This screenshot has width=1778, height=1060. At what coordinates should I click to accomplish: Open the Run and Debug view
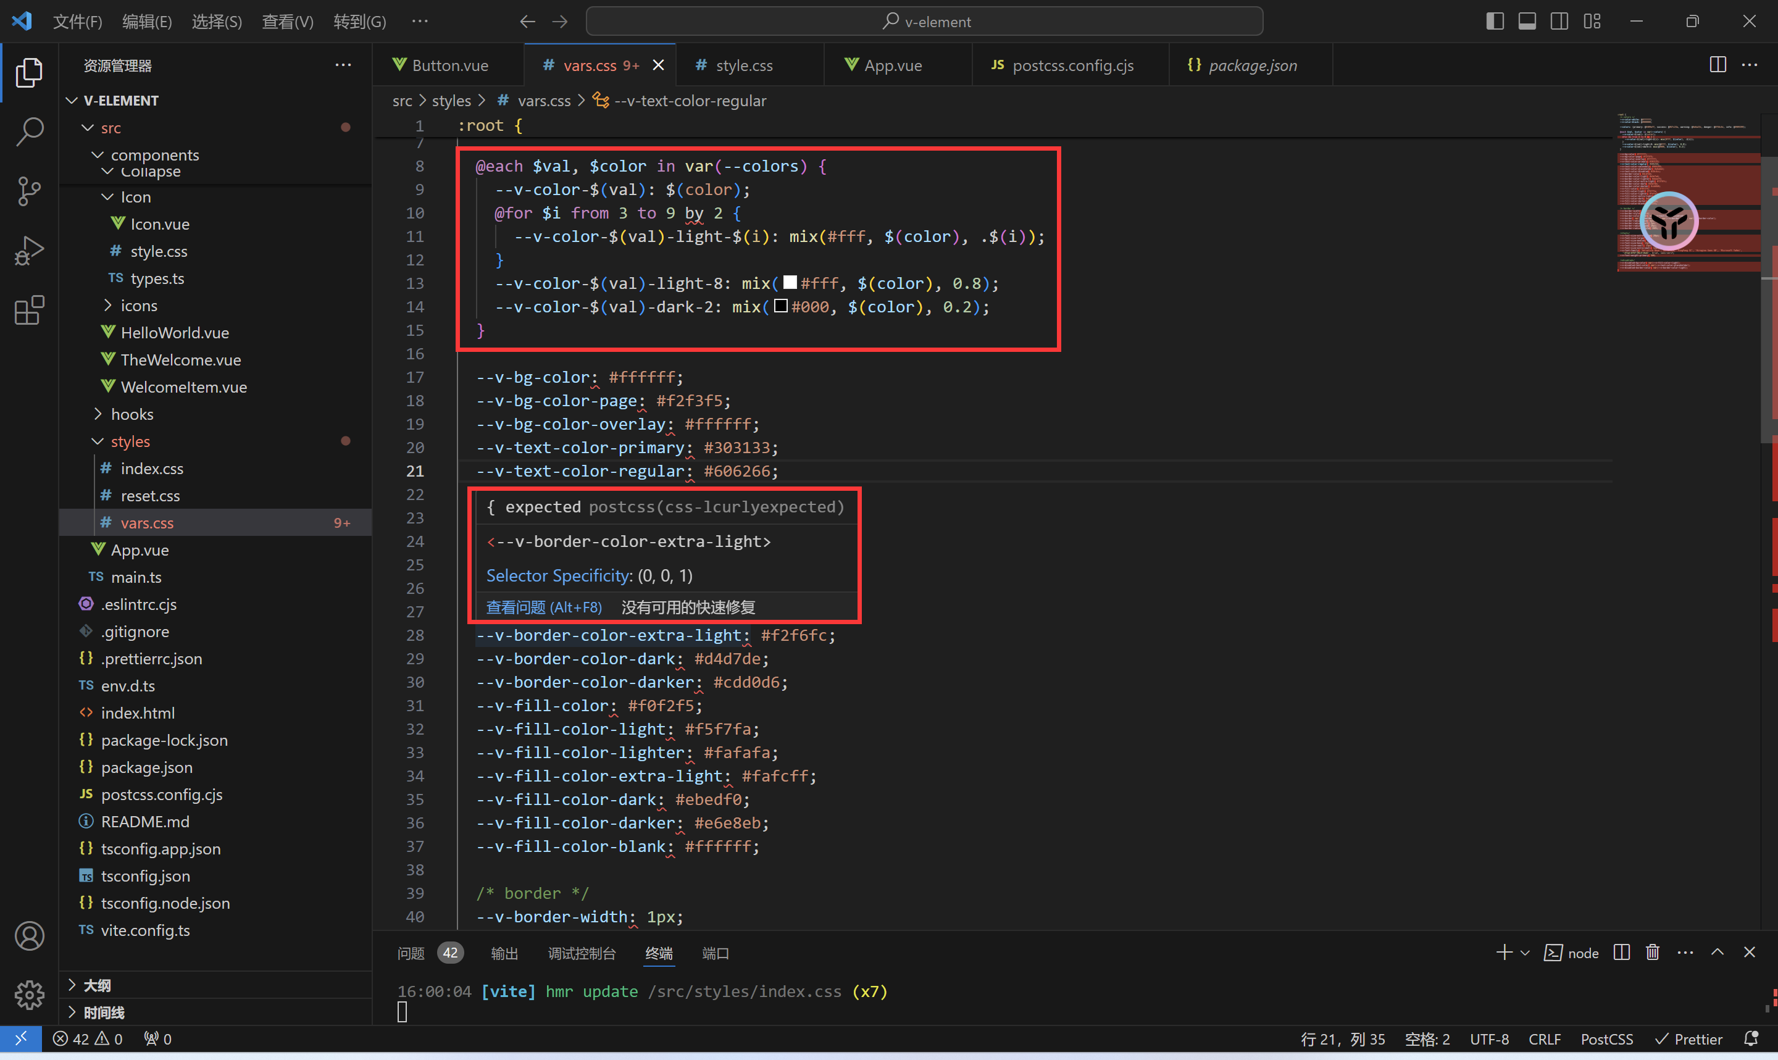click(29, 251)
